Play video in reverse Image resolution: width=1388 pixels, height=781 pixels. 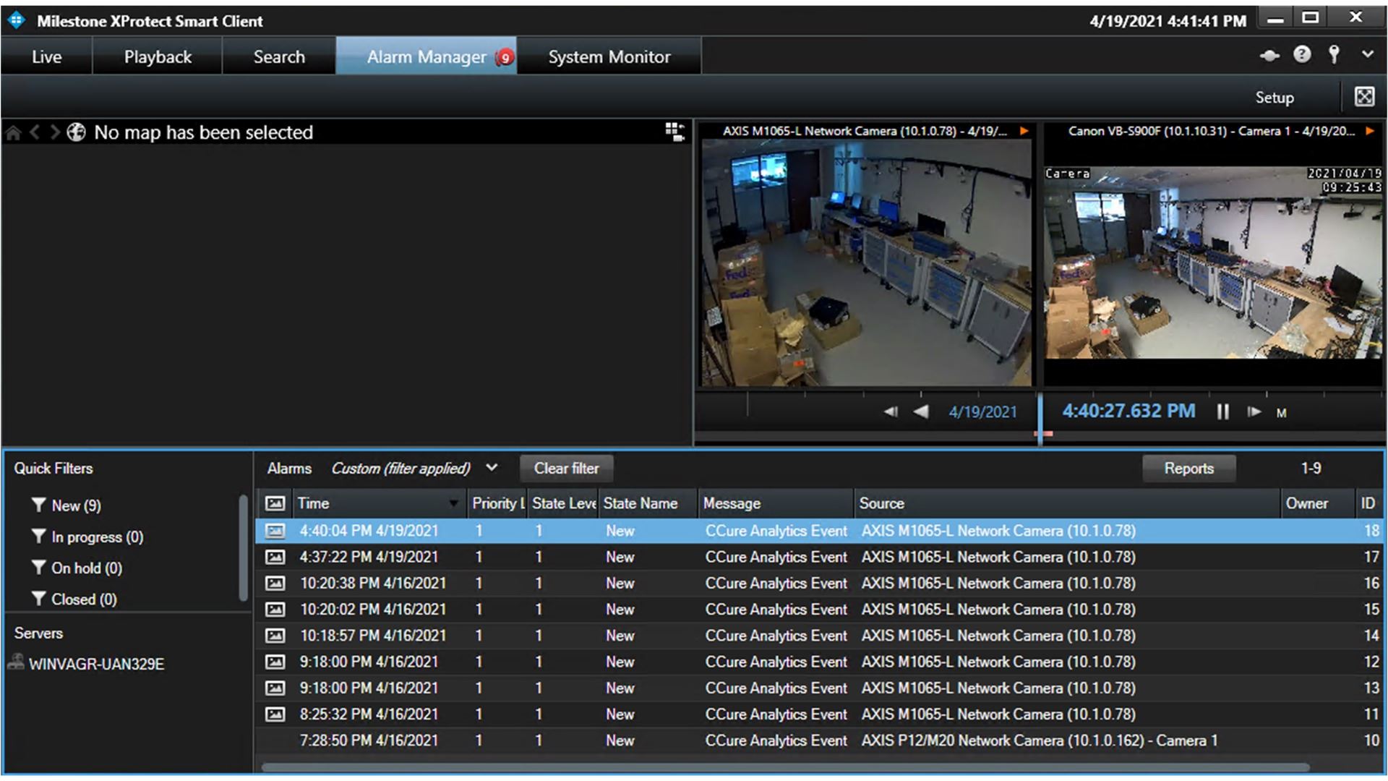tap(920, 411)
